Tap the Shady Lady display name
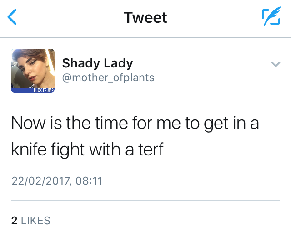Viewport: 291px width, 238px height. pos(97,63)
